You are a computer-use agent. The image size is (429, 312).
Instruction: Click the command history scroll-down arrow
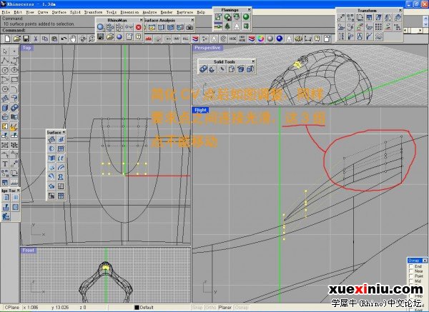tap(425, 24)
